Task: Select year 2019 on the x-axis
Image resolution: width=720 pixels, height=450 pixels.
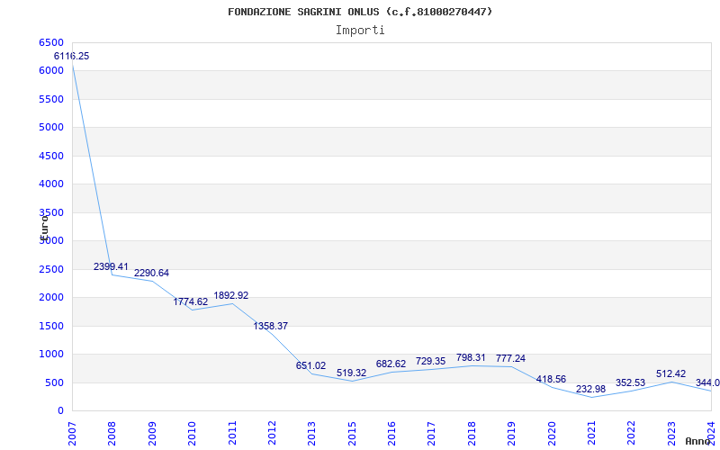Action: [511, 434]
